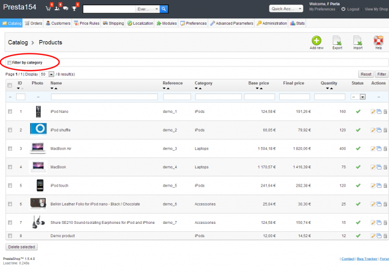This screenshot has width=389, height=272.
Task: Tick the select-all header checkbox
Action: click(10, 85)
